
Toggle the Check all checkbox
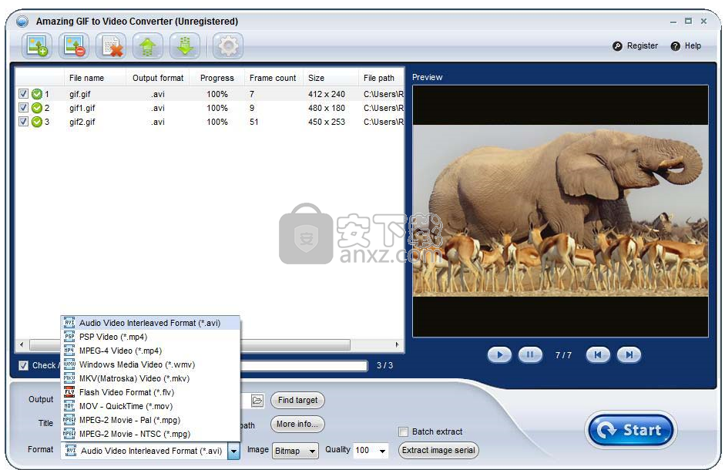coord(23,365)
